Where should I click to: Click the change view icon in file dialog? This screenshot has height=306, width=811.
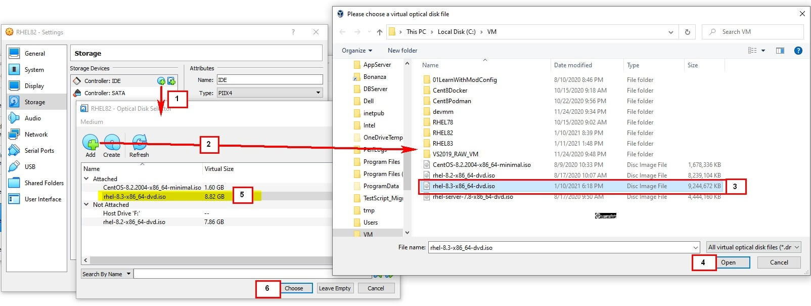(x=752, y=51)
